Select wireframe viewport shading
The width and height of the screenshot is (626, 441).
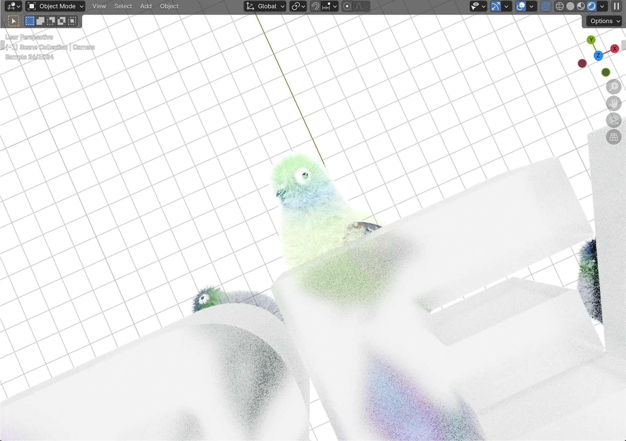[559, 6]
